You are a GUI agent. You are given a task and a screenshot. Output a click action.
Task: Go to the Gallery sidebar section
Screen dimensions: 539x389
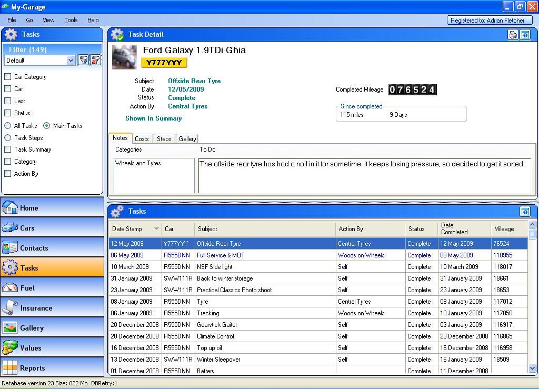[x=52, y=328]
